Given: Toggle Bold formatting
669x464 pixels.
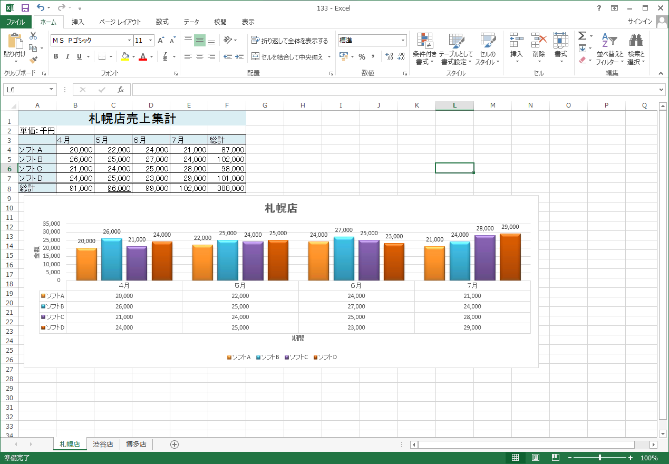Looking at the screenshot, I should coord(56,56).
